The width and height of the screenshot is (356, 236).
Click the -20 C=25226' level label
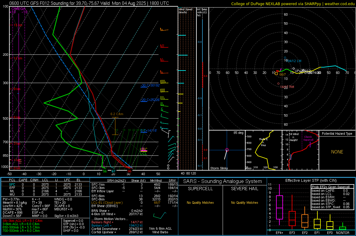coord(150,100)
